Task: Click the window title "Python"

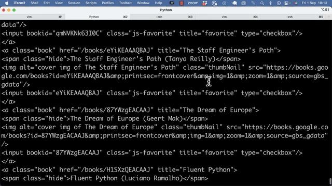Action: pyautogui.click(x=166, y=10)
